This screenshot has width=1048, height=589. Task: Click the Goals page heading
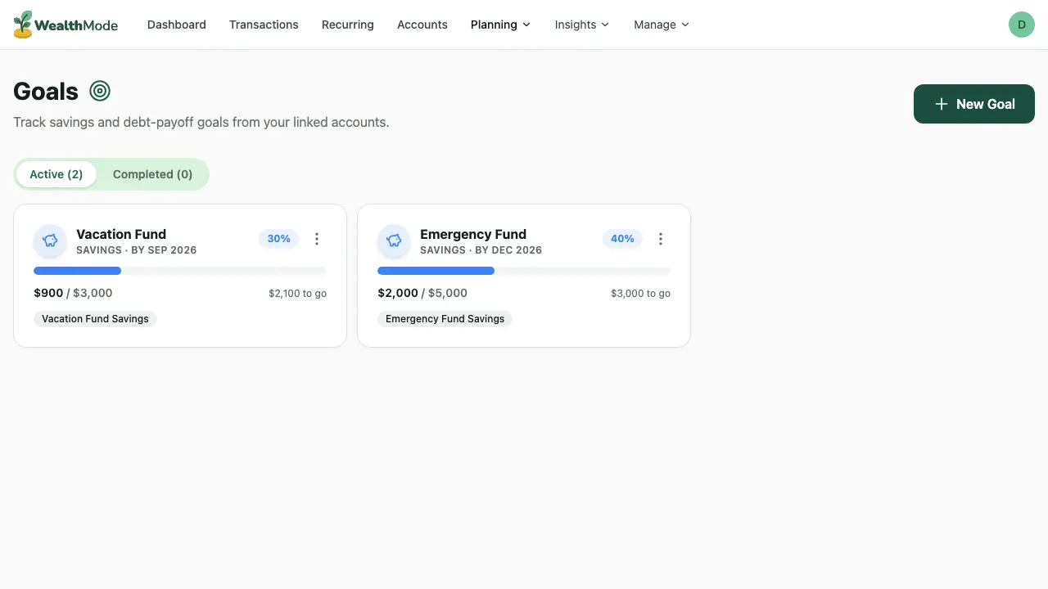click(46, 92)
